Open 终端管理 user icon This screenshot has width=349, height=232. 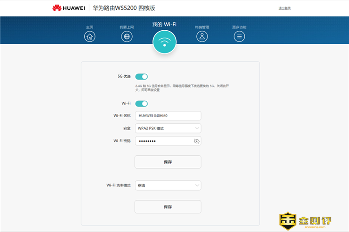click(x=202, y=37)
